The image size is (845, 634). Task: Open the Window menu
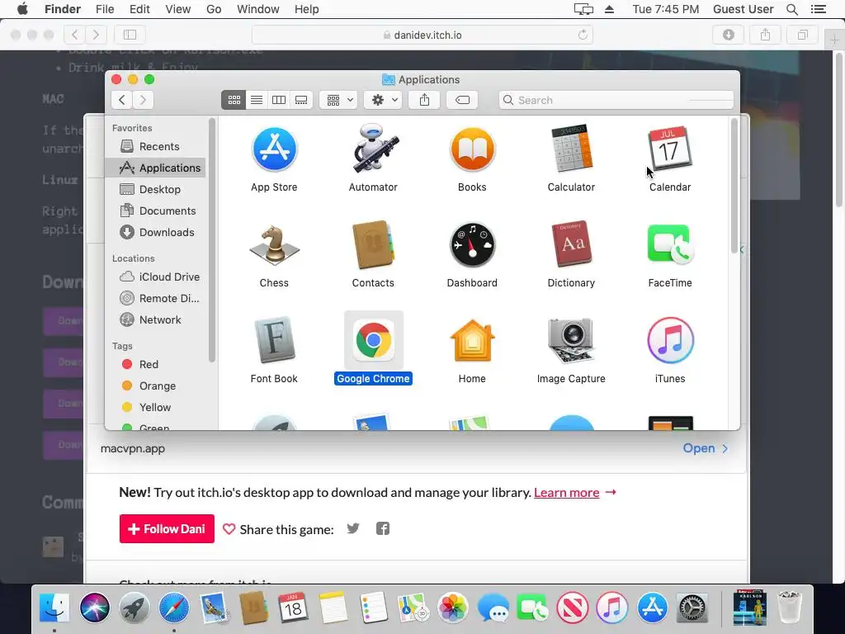[x=258, y=9]
